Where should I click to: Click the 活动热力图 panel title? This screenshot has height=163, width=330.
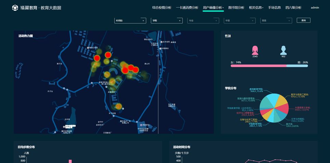click(x=26, y=36)
